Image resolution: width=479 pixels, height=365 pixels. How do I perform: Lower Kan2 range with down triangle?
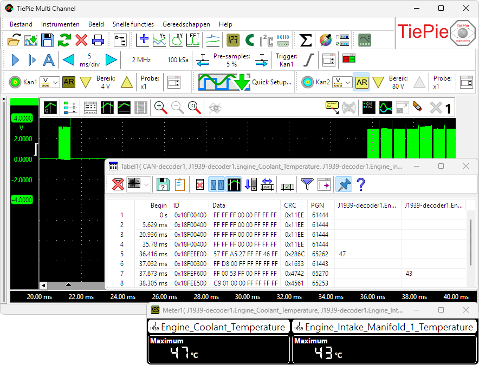point(378,82)
